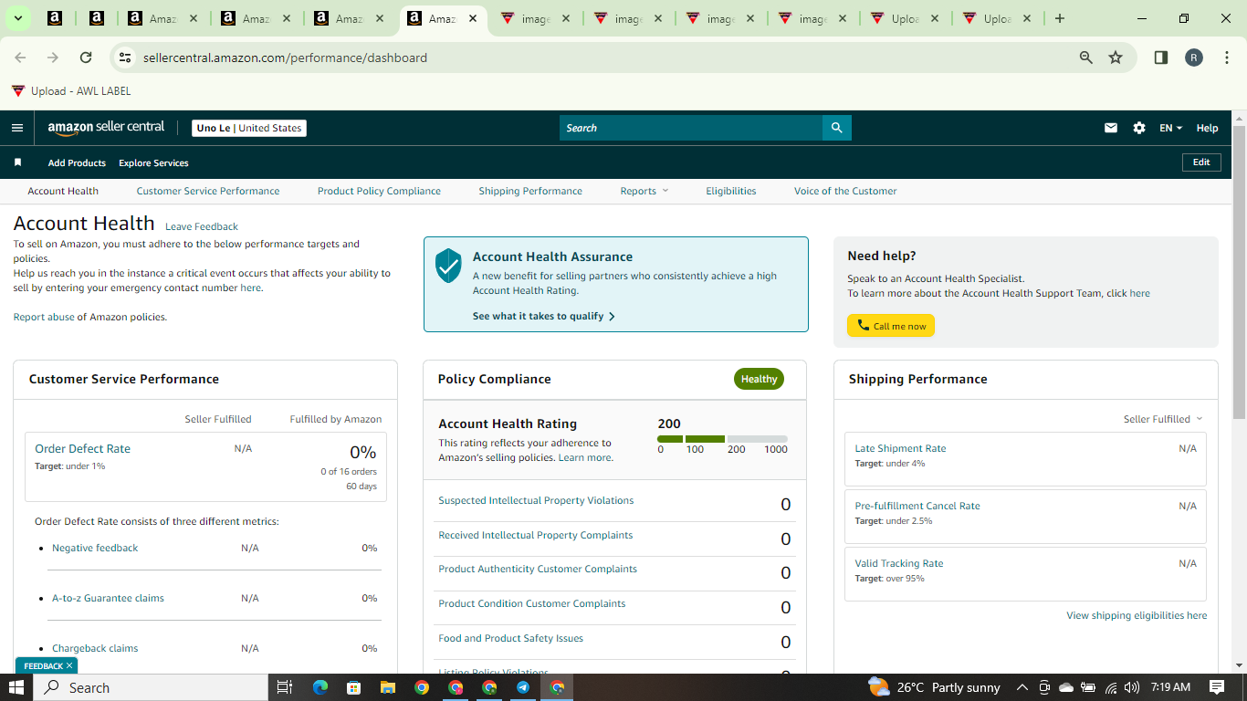
Task: Click the Windows taskbar Search box
Action: coord(152,687)
